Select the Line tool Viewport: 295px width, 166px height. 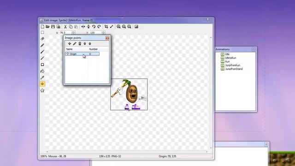click(42, 58)
